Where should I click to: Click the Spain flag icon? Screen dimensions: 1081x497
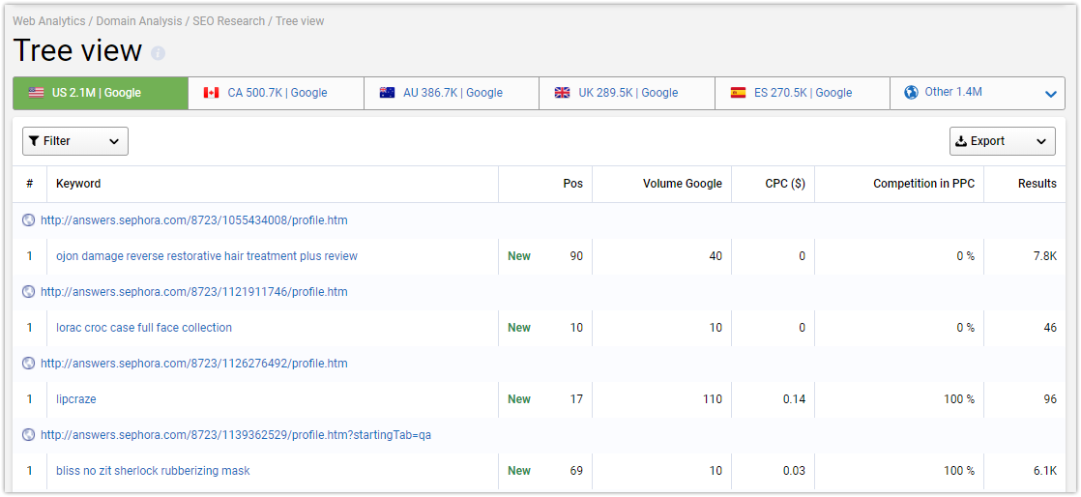739,93
